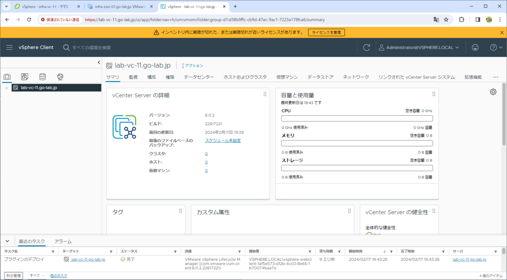
Task: Switch to Networking inventory view
Action: tap(60, 77)
